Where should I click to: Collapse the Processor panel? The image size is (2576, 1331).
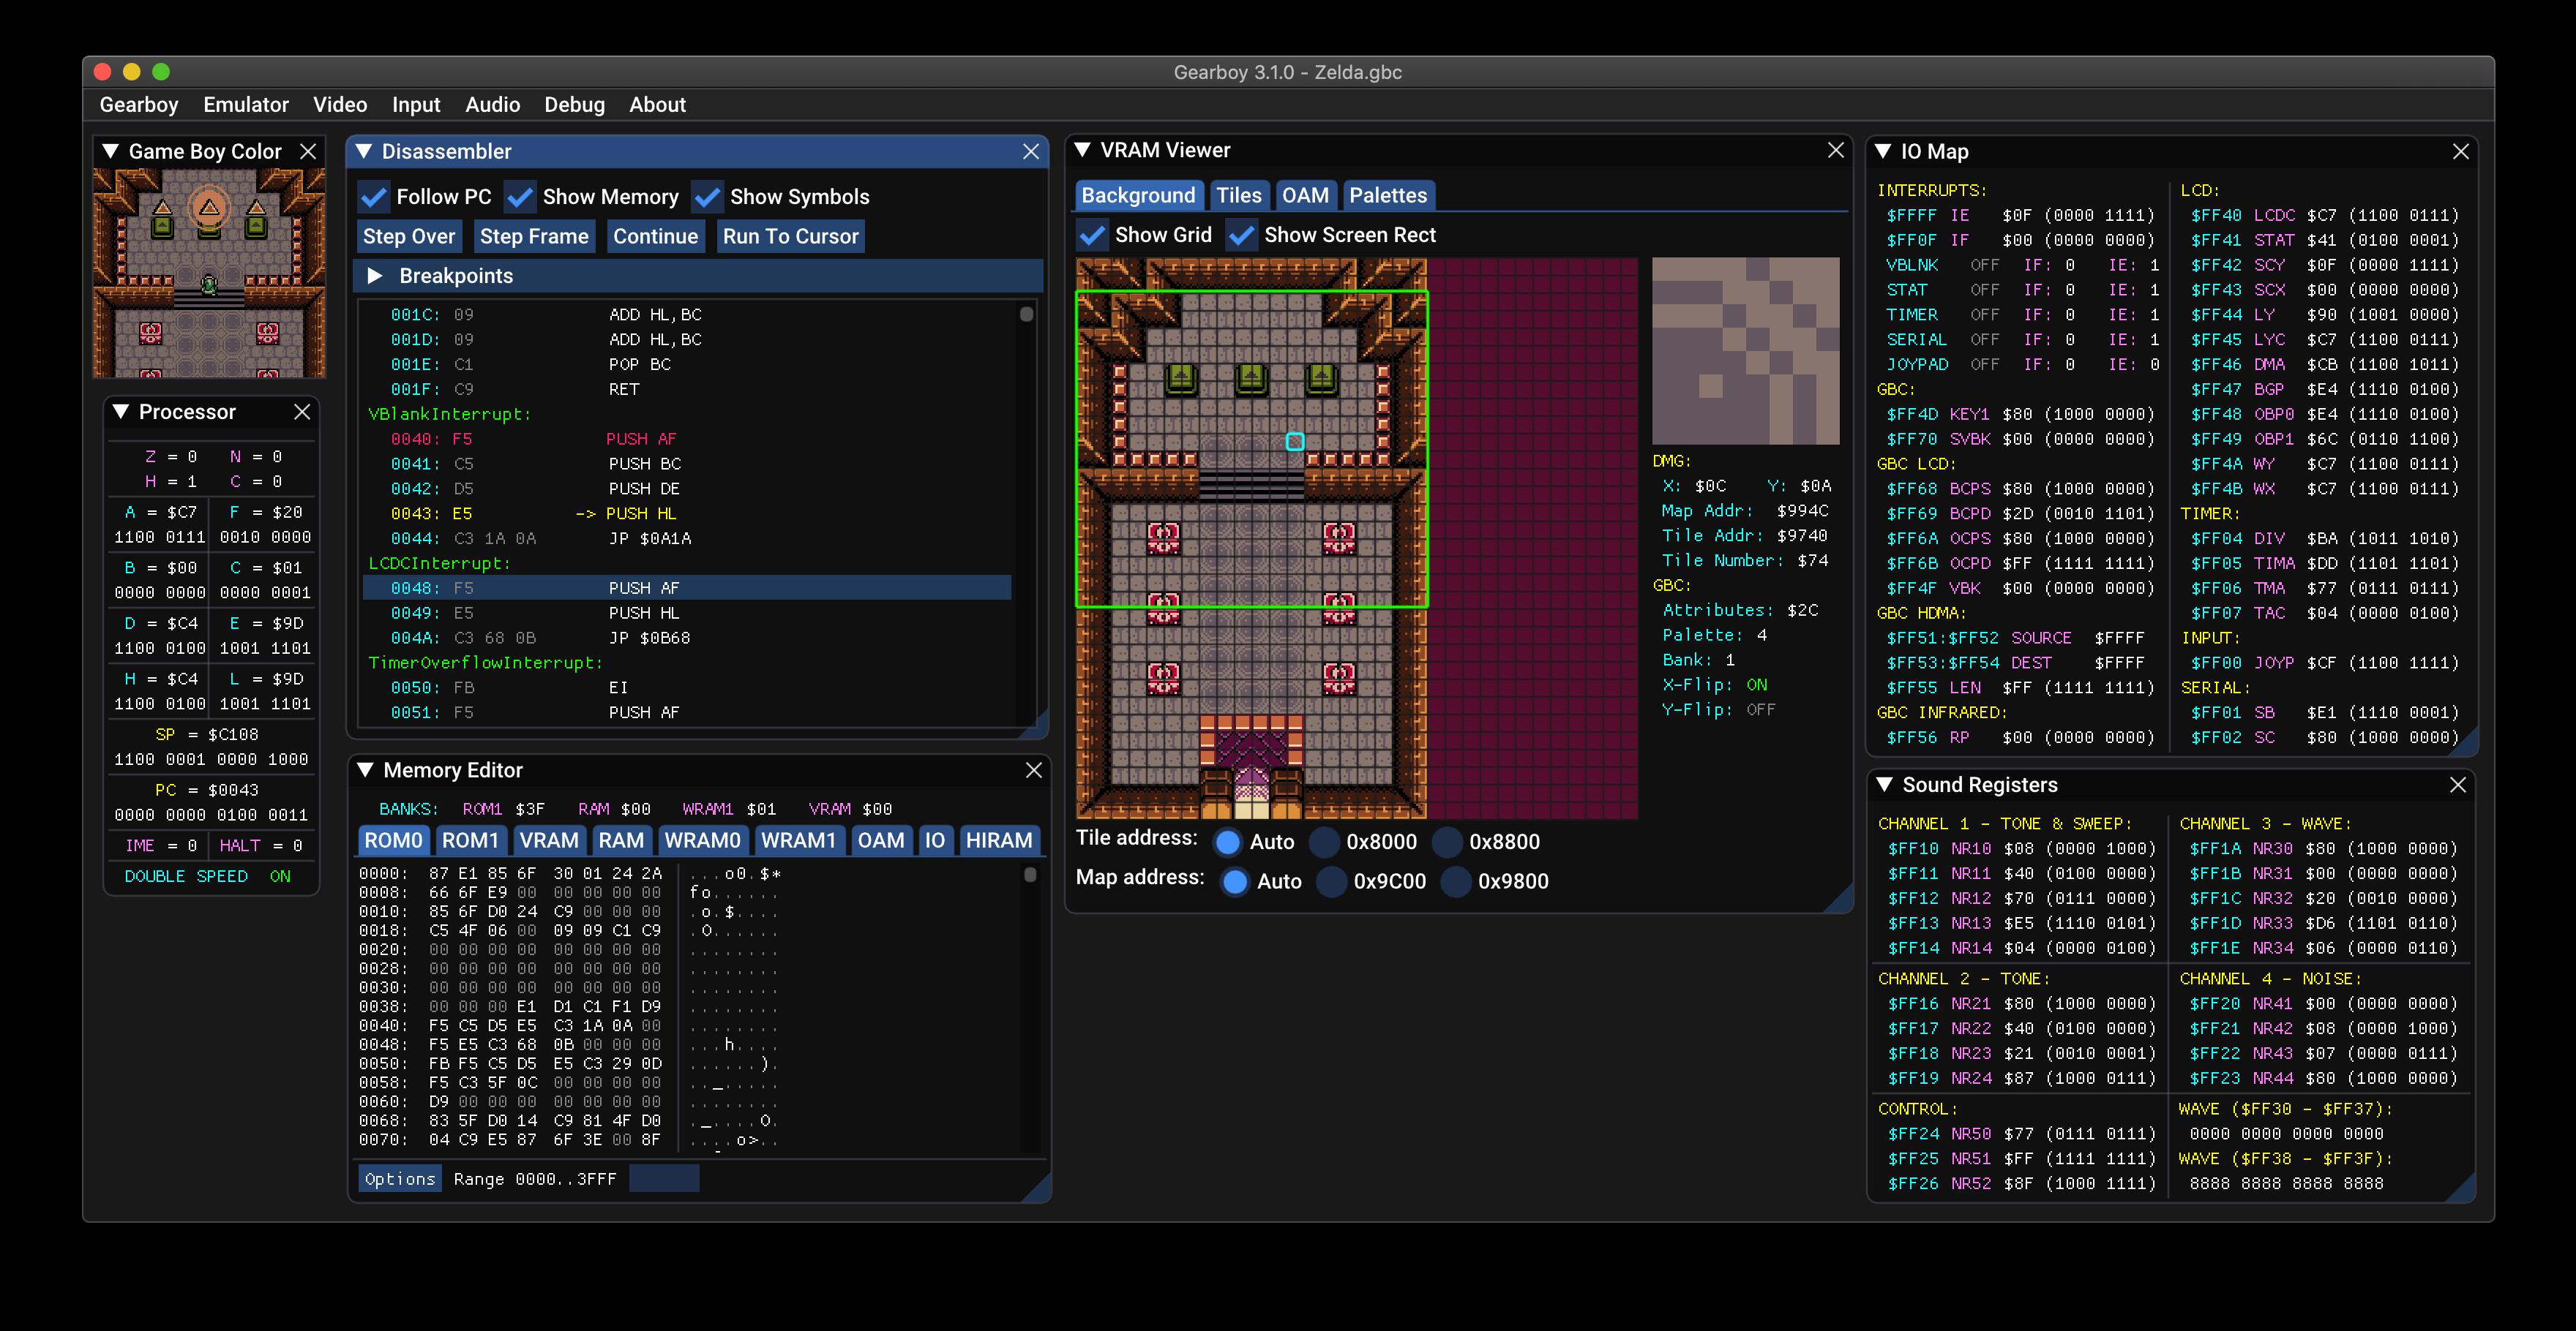[121, 412]
